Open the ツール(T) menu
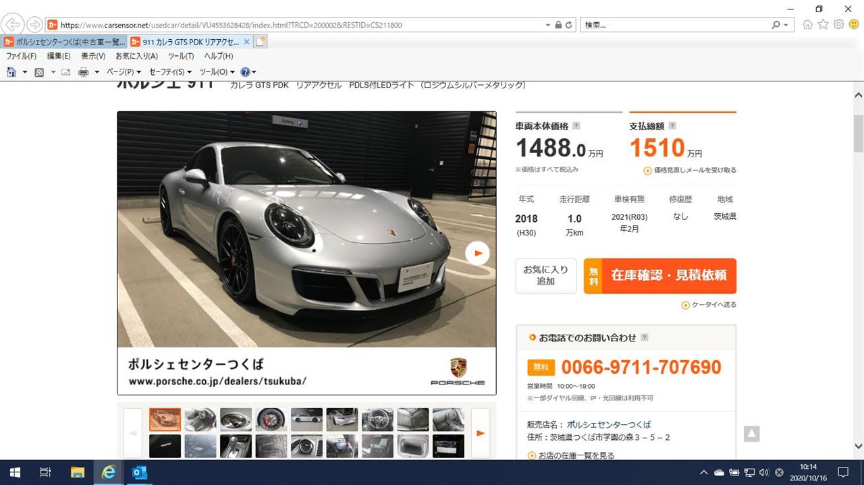 pos(181,56)
